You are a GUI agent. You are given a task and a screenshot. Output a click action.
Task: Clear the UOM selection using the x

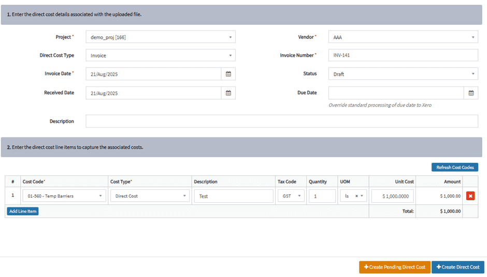point(356,196)
